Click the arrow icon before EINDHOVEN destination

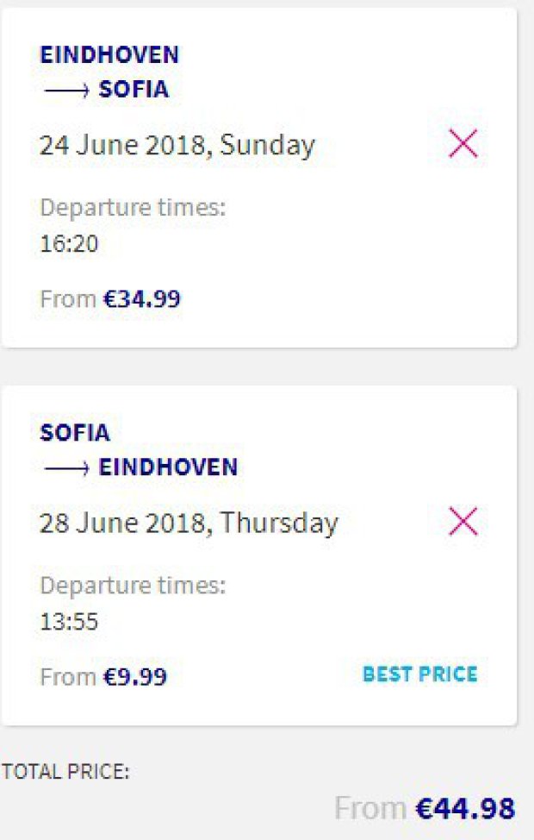pos(65,467)
